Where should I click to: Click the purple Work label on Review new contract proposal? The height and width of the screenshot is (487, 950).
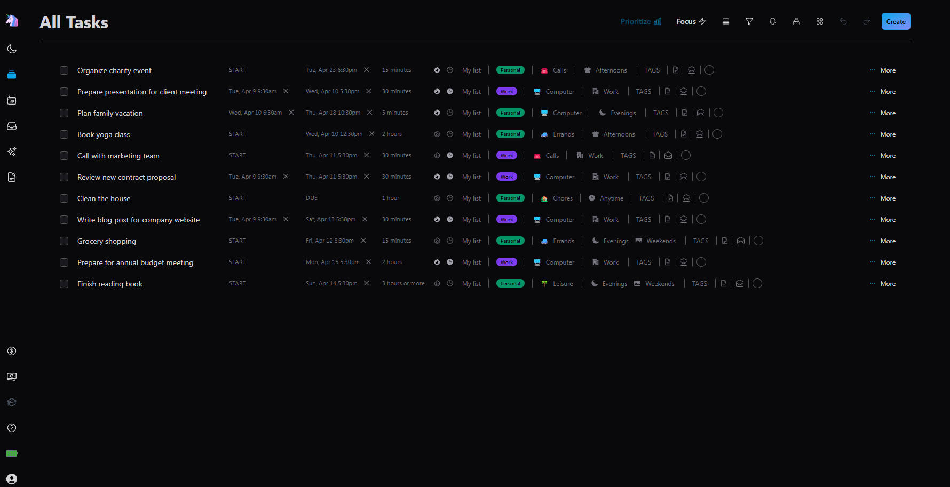[506, 177]
